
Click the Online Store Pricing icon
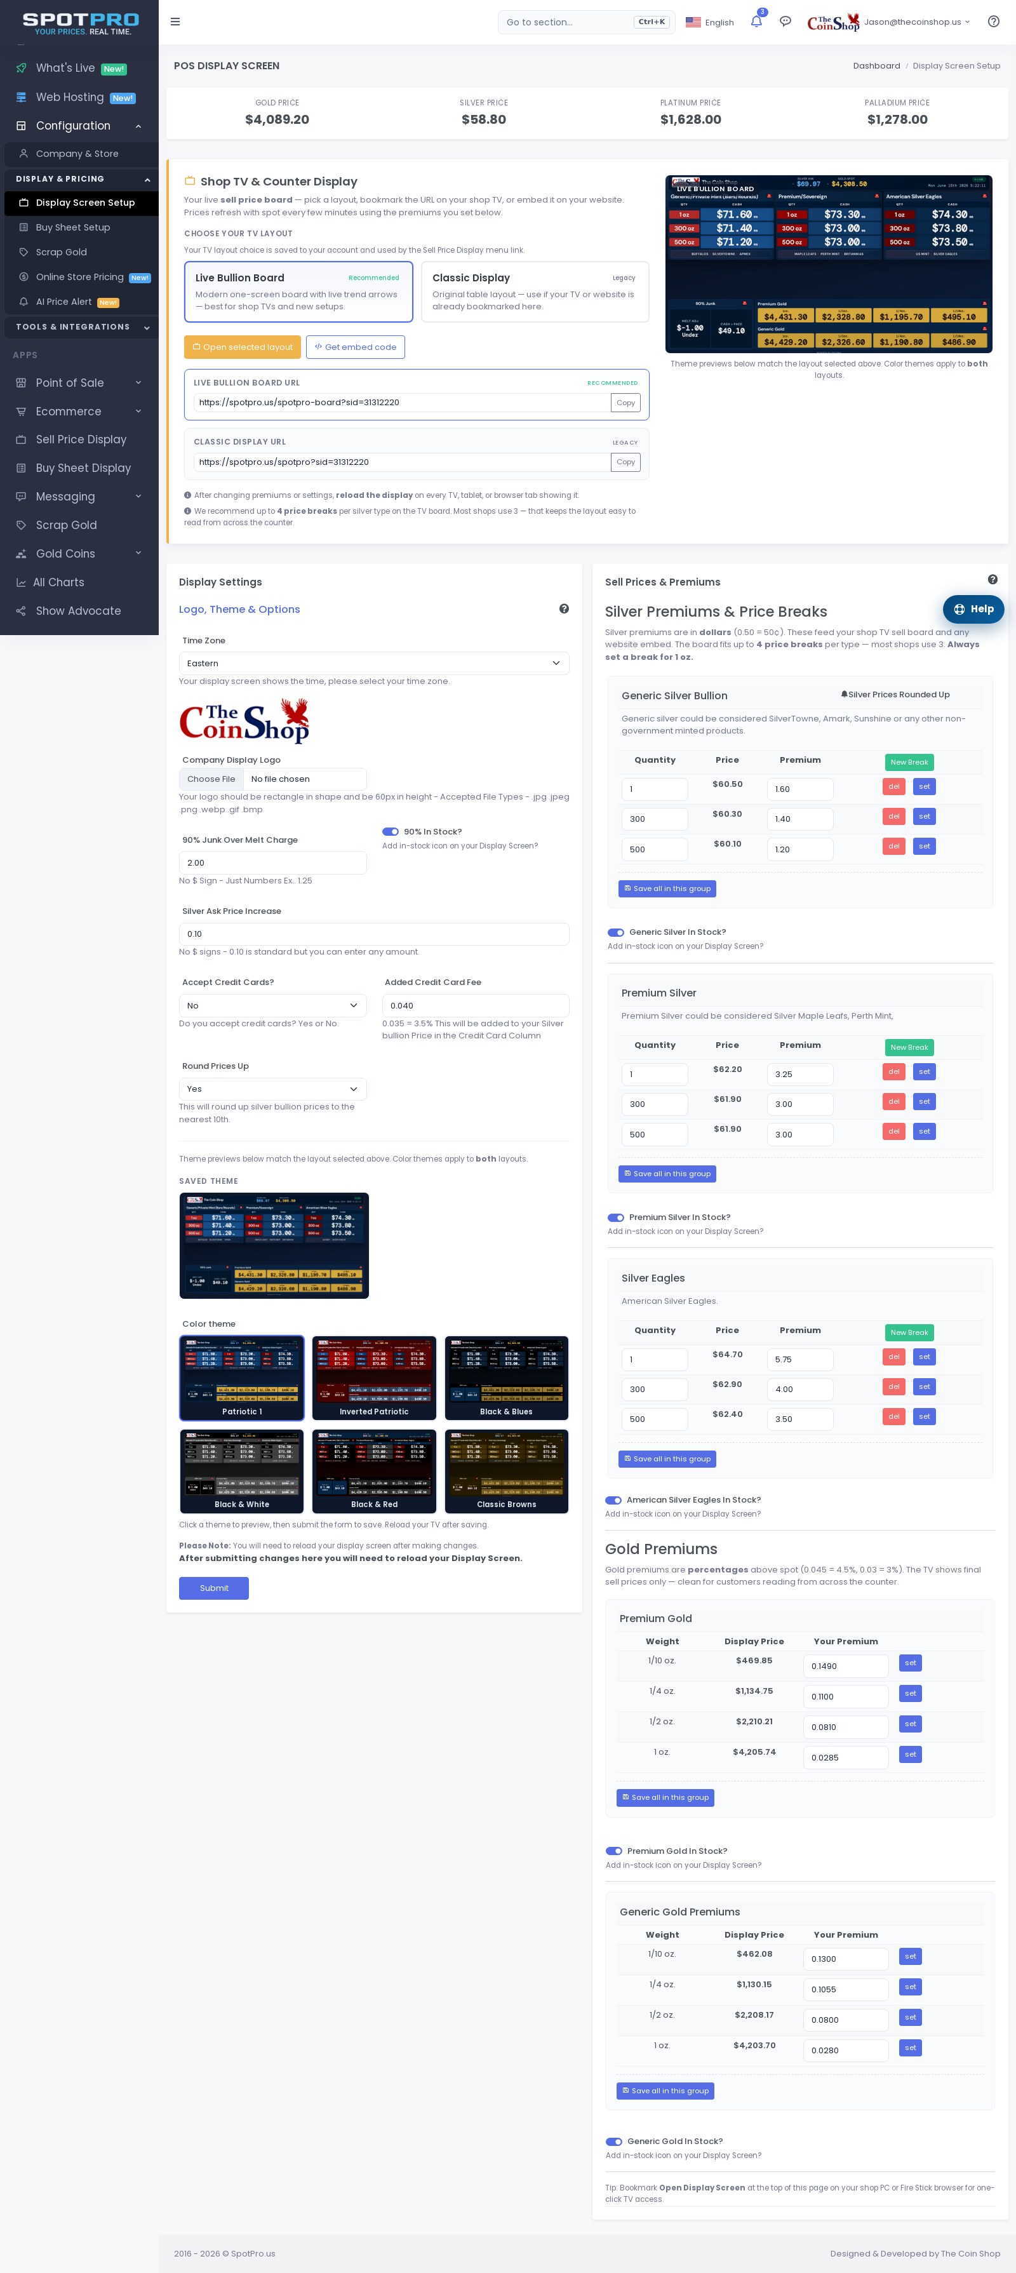pyautogui.click(x=24, y=277)
